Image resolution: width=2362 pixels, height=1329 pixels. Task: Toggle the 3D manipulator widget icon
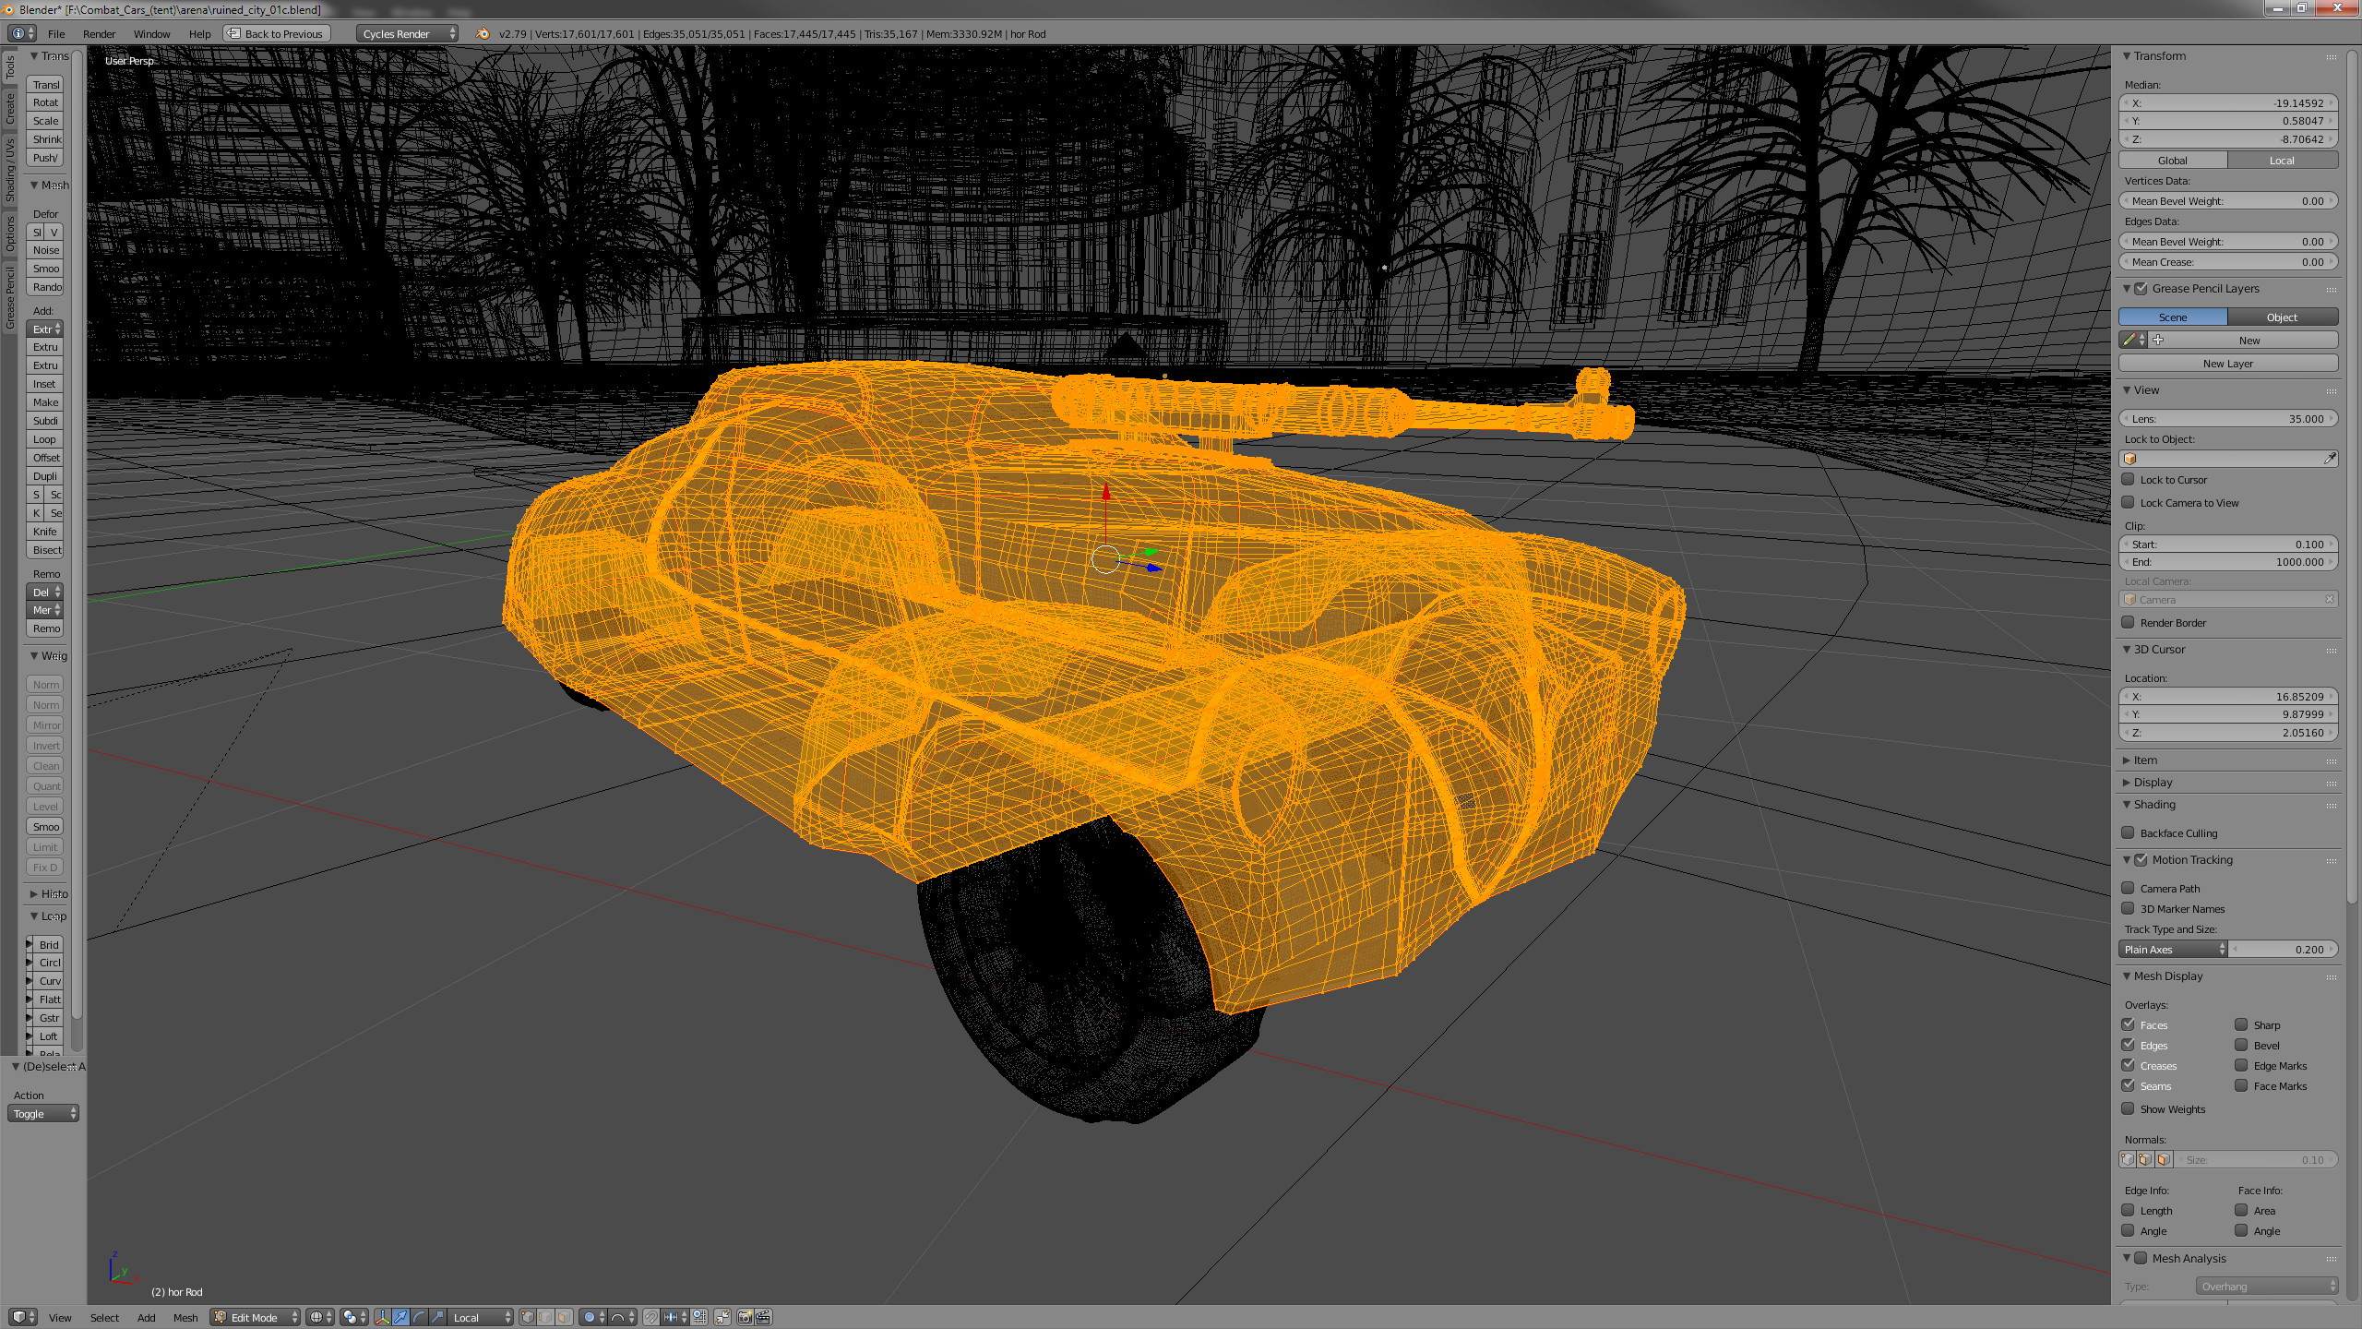[383, 1317]
